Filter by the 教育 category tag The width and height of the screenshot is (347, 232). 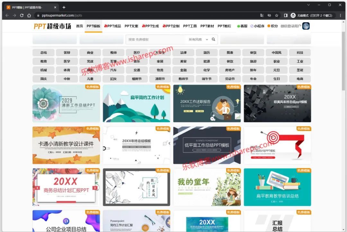tap(44, 61)
